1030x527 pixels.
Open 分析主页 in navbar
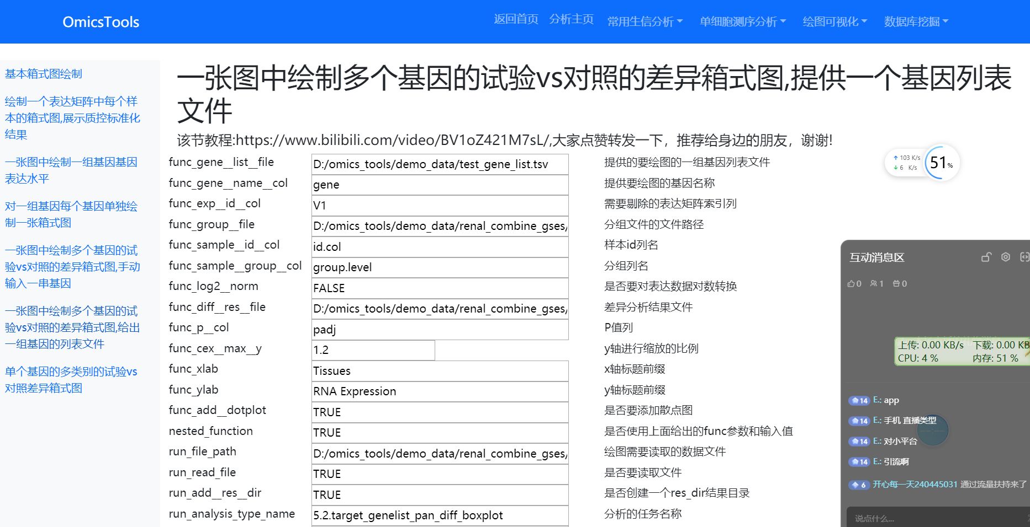pyautogui.click(x=571, y=19)
